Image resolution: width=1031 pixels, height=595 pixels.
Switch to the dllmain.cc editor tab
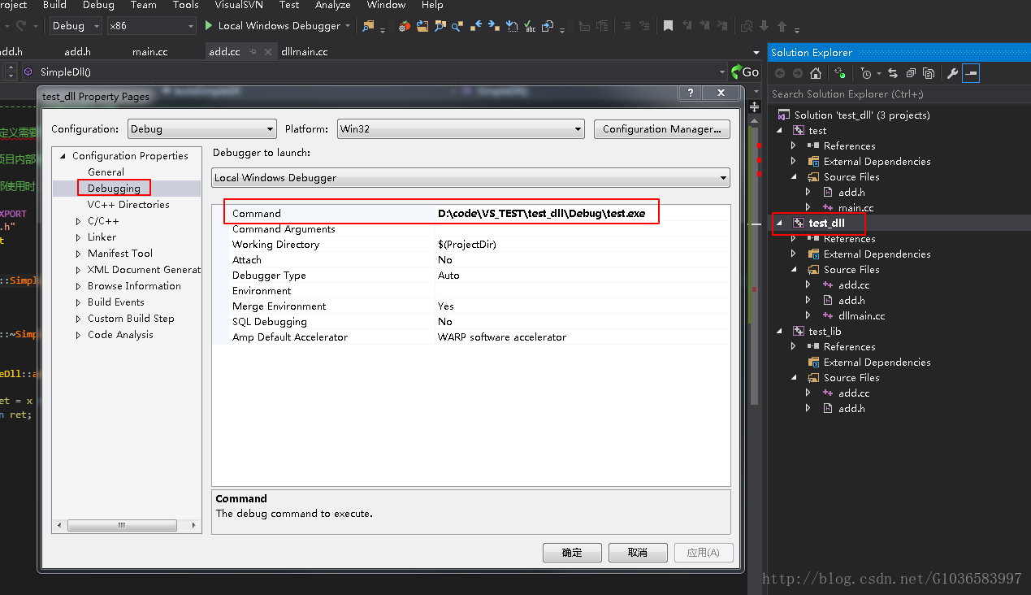click(x=305, y=52)
